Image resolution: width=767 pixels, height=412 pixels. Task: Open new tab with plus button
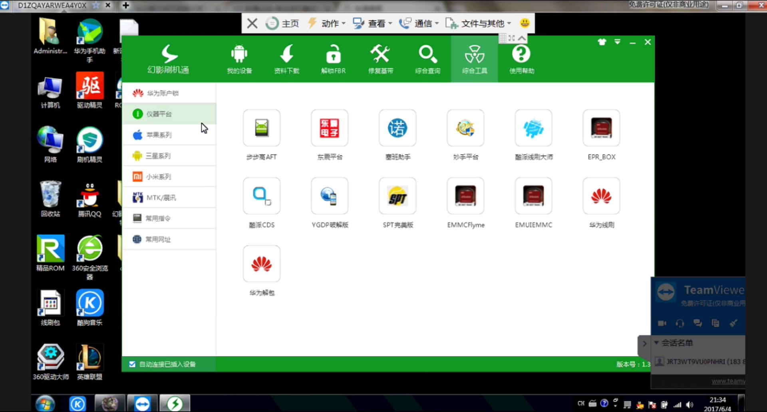tap(126, 5)
